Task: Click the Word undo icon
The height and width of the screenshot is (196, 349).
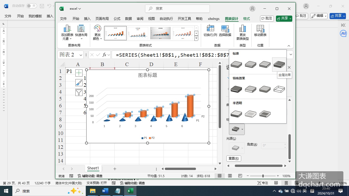Action: 50,6
